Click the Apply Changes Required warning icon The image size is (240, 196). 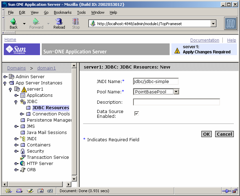click(x=177, y=51)
